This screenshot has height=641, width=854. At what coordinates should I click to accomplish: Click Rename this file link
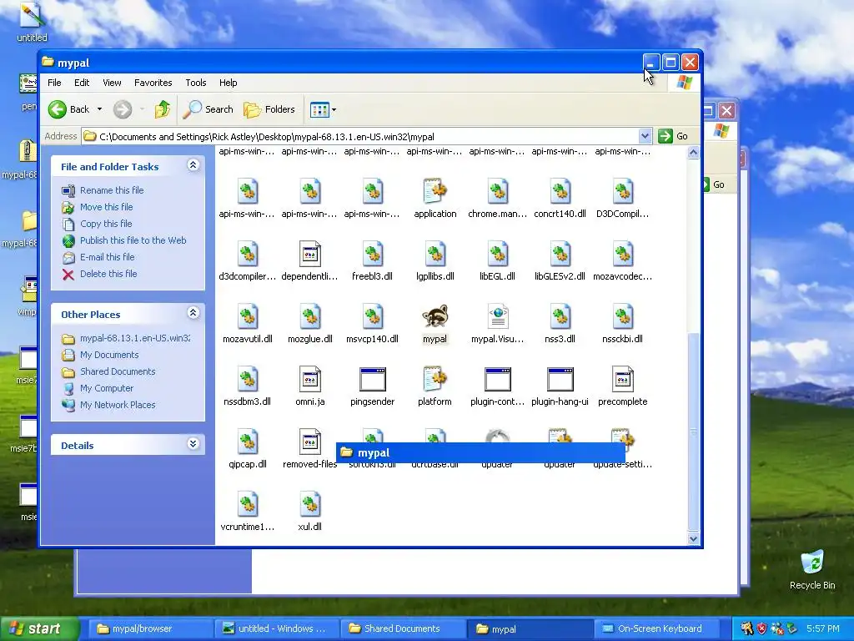[x=112, y=190]
